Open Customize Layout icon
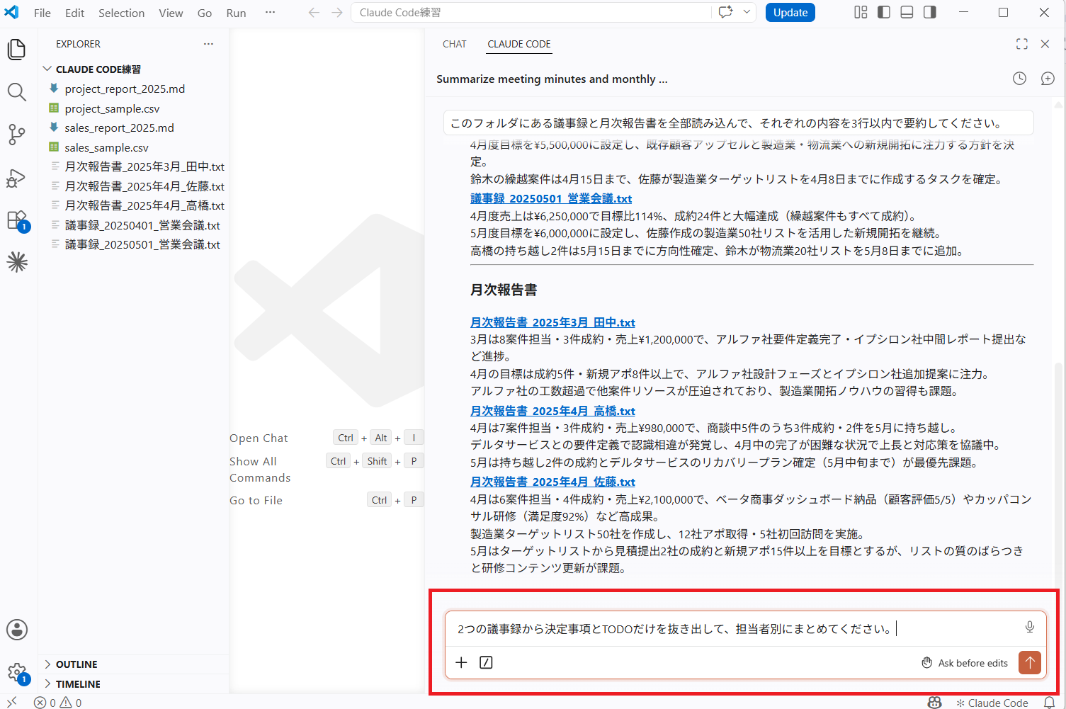The width and height of the screenshot is (1066, 709). coord(861,12)
